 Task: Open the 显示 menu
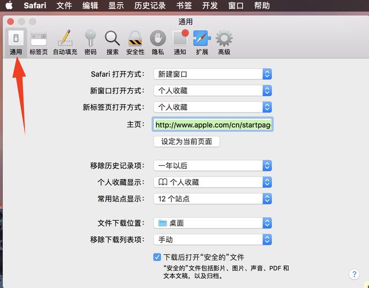[116, 5]
